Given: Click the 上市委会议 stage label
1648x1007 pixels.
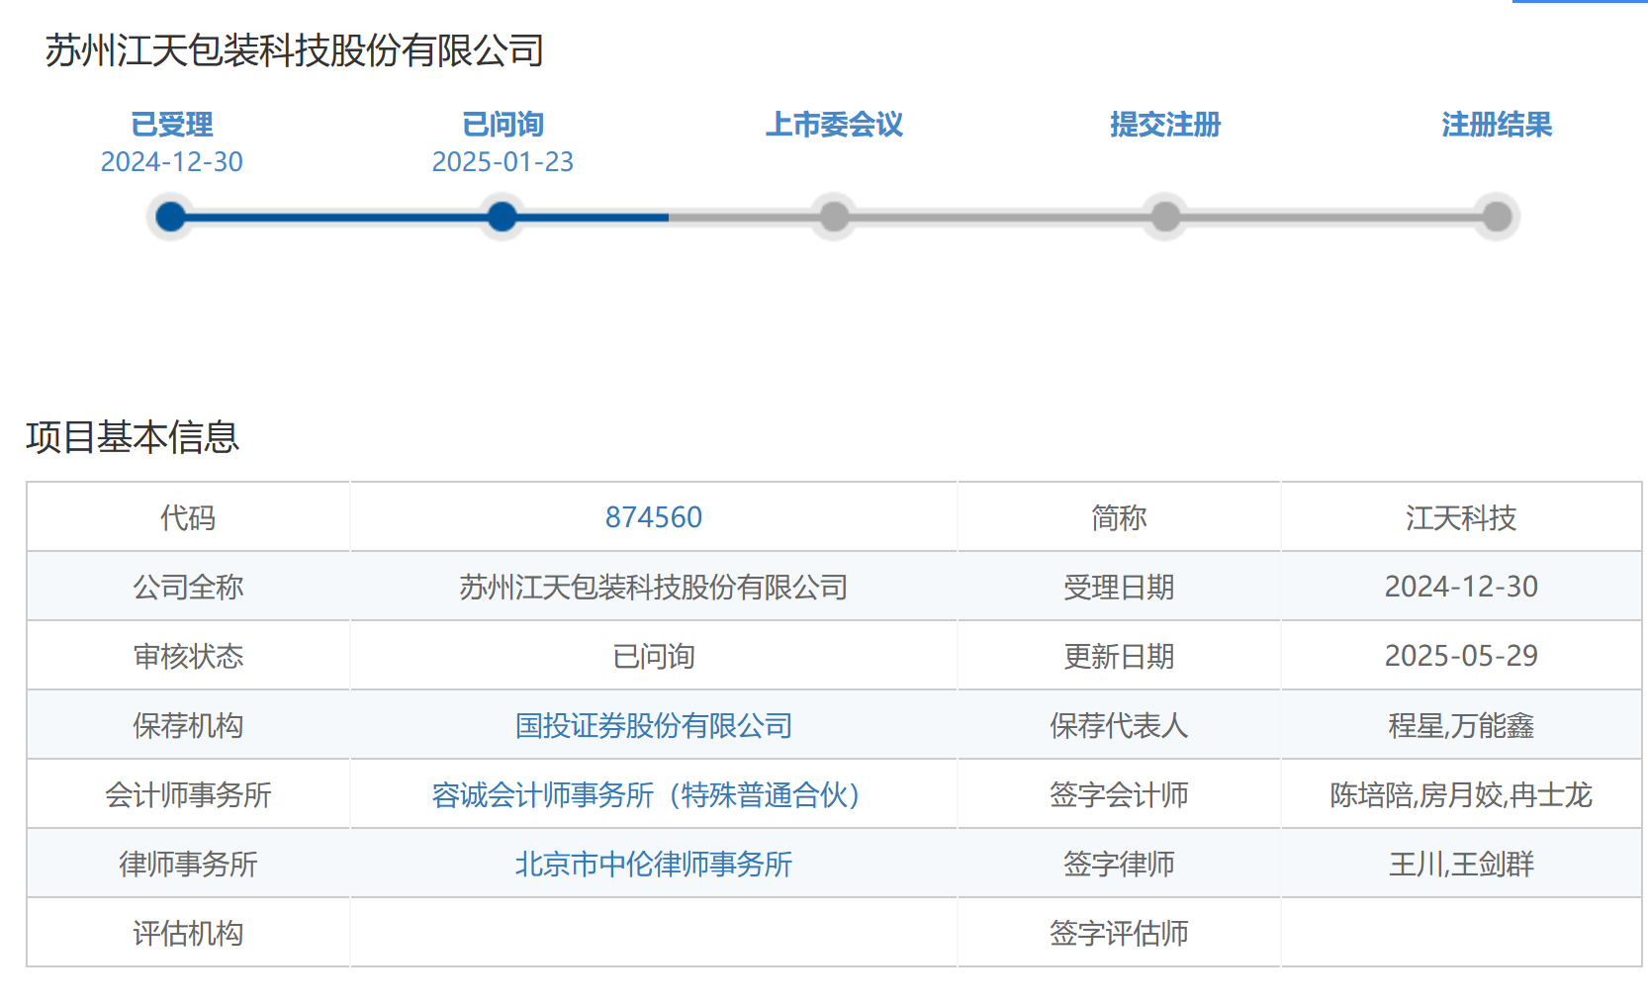Looking at the screenshot, I should tap(834, 125).
